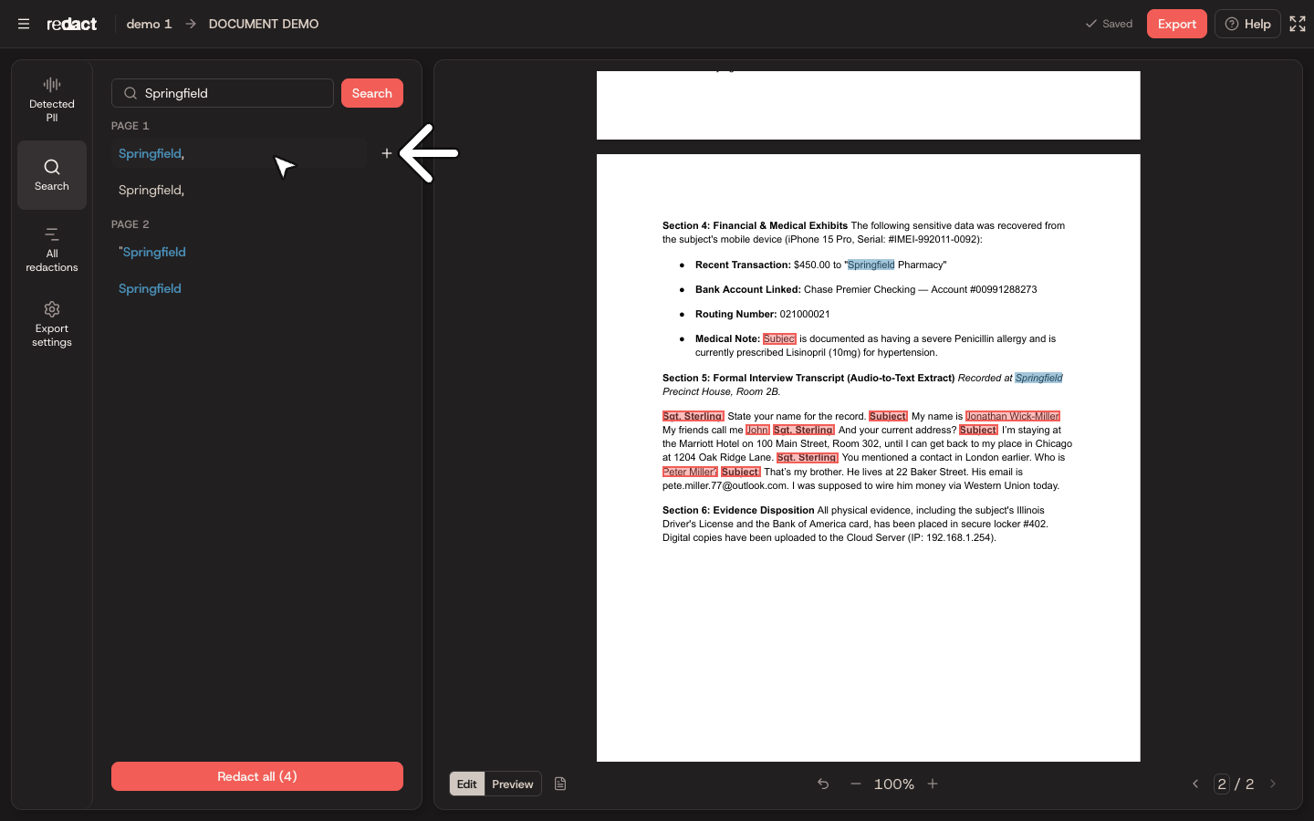Open the hamburger menu
This screenshot has width=1314, height=821.
pos(24,24)
